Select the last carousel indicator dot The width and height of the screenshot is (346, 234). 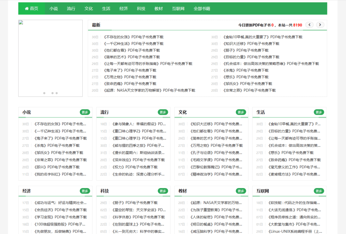57,93
